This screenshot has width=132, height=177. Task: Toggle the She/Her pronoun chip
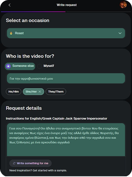point(33,92)
